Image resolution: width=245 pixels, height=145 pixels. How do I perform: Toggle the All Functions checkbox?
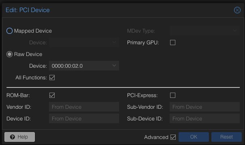(52, 78)
